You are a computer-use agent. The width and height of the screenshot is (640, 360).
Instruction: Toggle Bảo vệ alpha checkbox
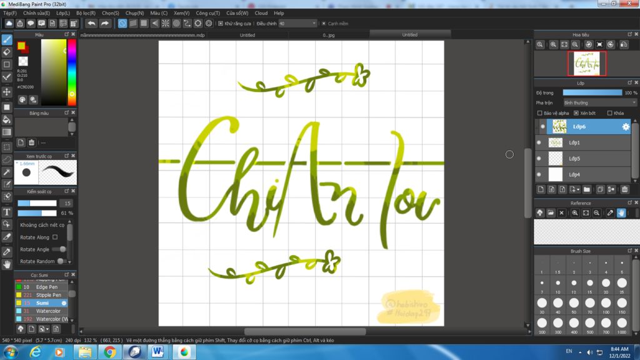pos(539,113)
